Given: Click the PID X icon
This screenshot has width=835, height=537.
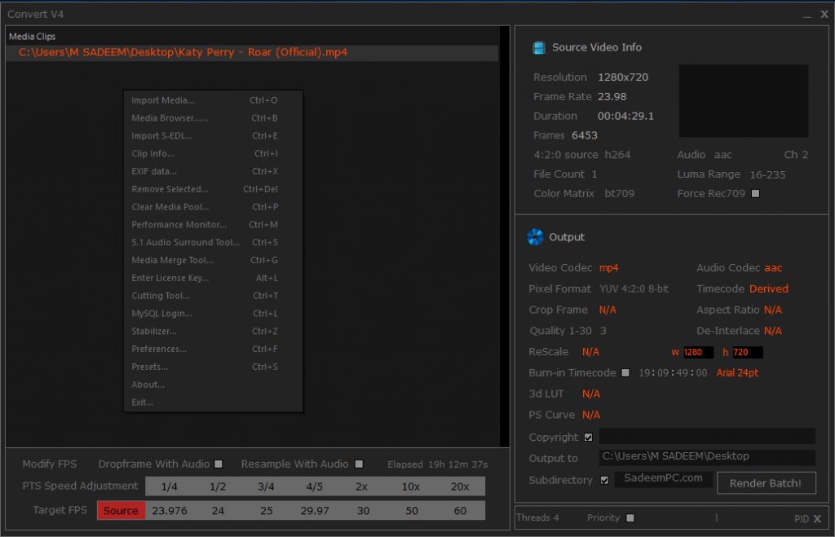Looking at the screenshot, I should pos(817,518).
